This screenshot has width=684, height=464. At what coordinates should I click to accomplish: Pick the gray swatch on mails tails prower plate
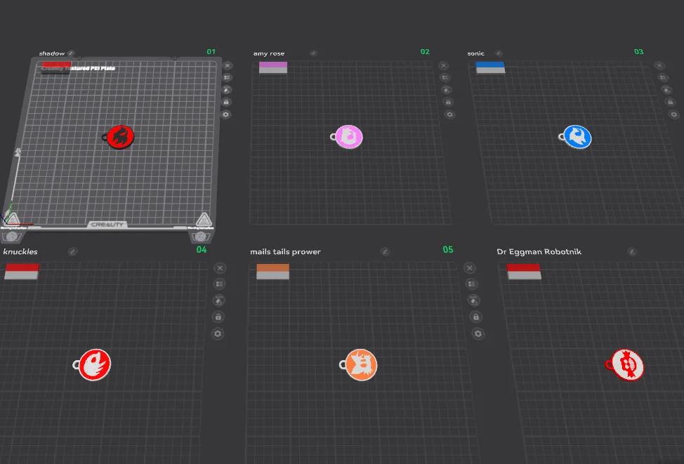[x=272, y=275]
